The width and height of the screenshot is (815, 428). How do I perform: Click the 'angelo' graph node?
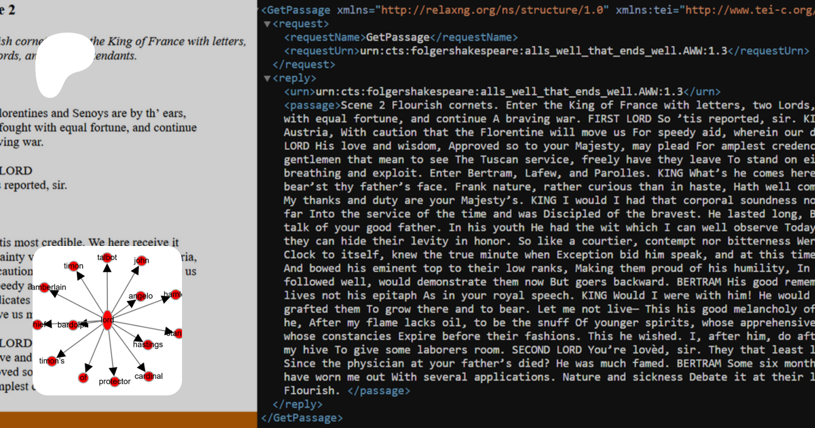141,296
